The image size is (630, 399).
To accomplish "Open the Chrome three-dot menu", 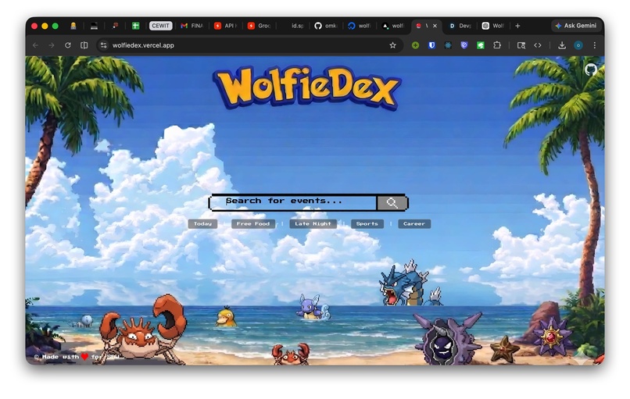I will click(x=595, y=45).
